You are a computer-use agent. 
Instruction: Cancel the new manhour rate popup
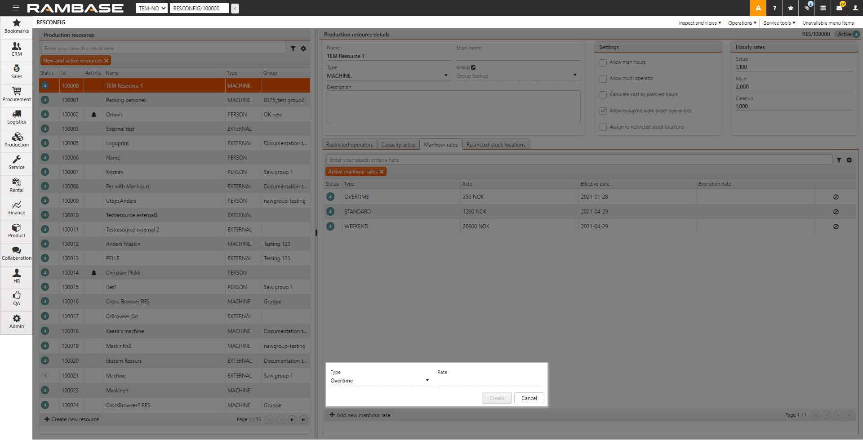pyautogui.click(x=529, y=398)
